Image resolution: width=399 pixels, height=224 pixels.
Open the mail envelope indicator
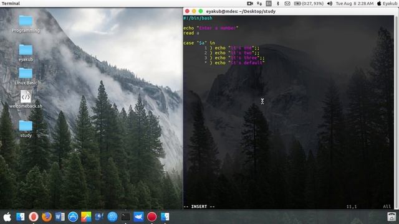pyautogui.click(x=287, y=3)
